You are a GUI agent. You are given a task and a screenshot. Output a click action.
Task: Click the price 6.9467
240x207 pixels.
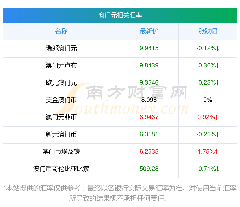[149, 117]
